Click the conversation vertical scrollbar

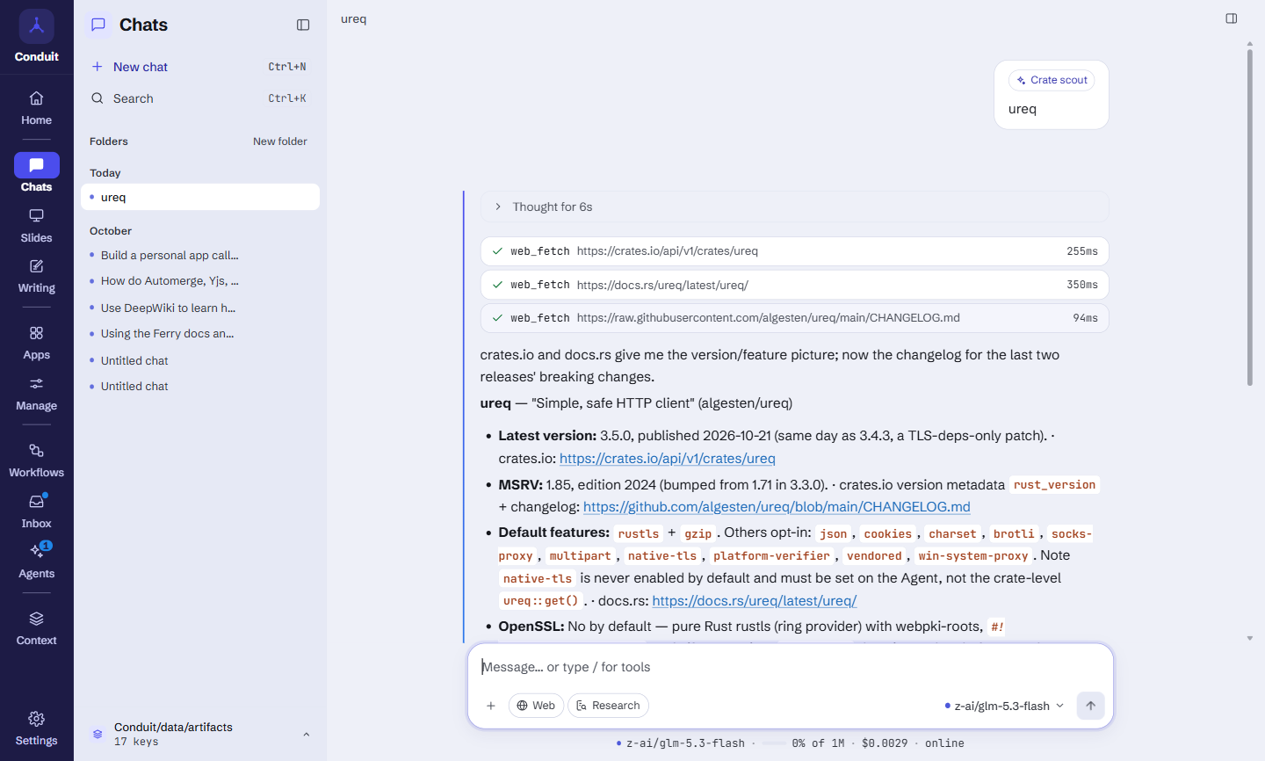tap(1249, 217)
